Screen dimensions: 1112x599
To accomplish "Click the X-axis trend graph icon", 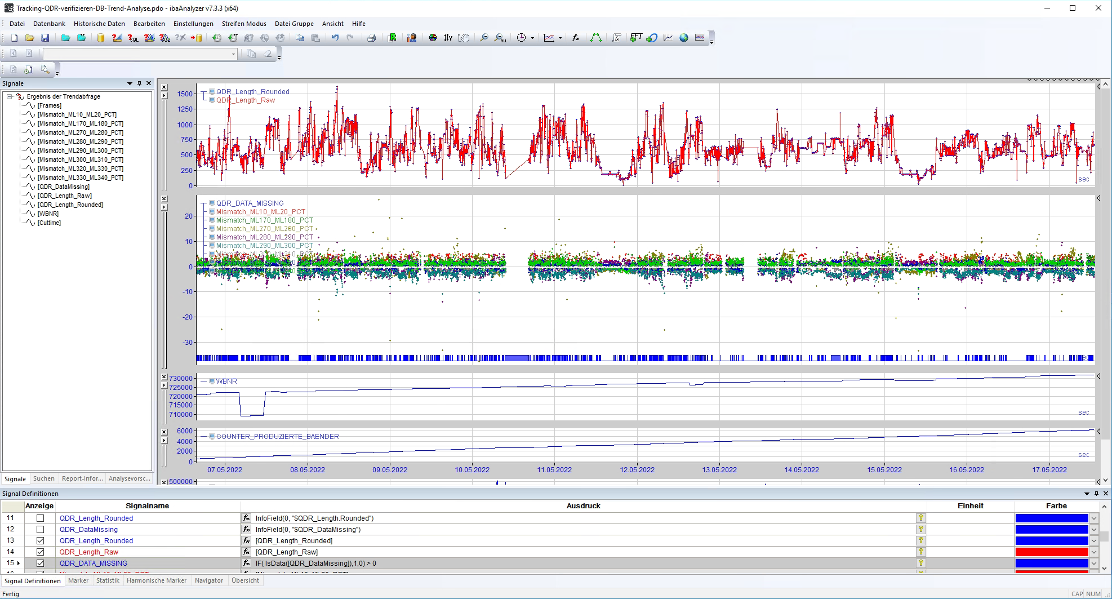I will tap(549, 38).
